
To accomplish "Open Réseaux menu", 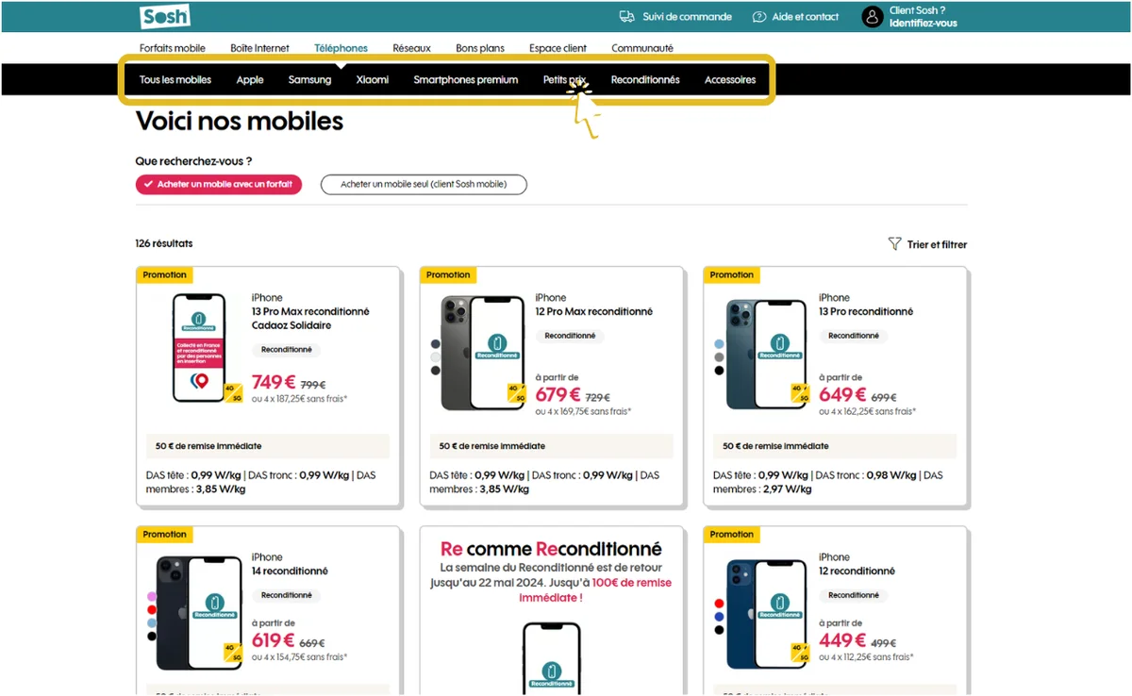I will click(412, 48).
